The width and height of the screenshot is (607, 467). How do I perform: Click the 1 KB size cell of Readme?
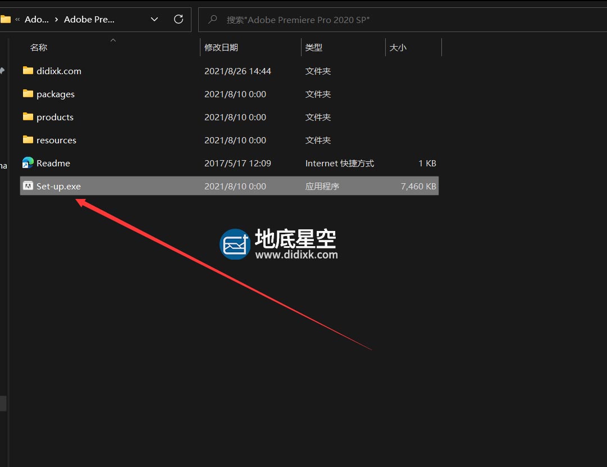(x=427, y=163)
